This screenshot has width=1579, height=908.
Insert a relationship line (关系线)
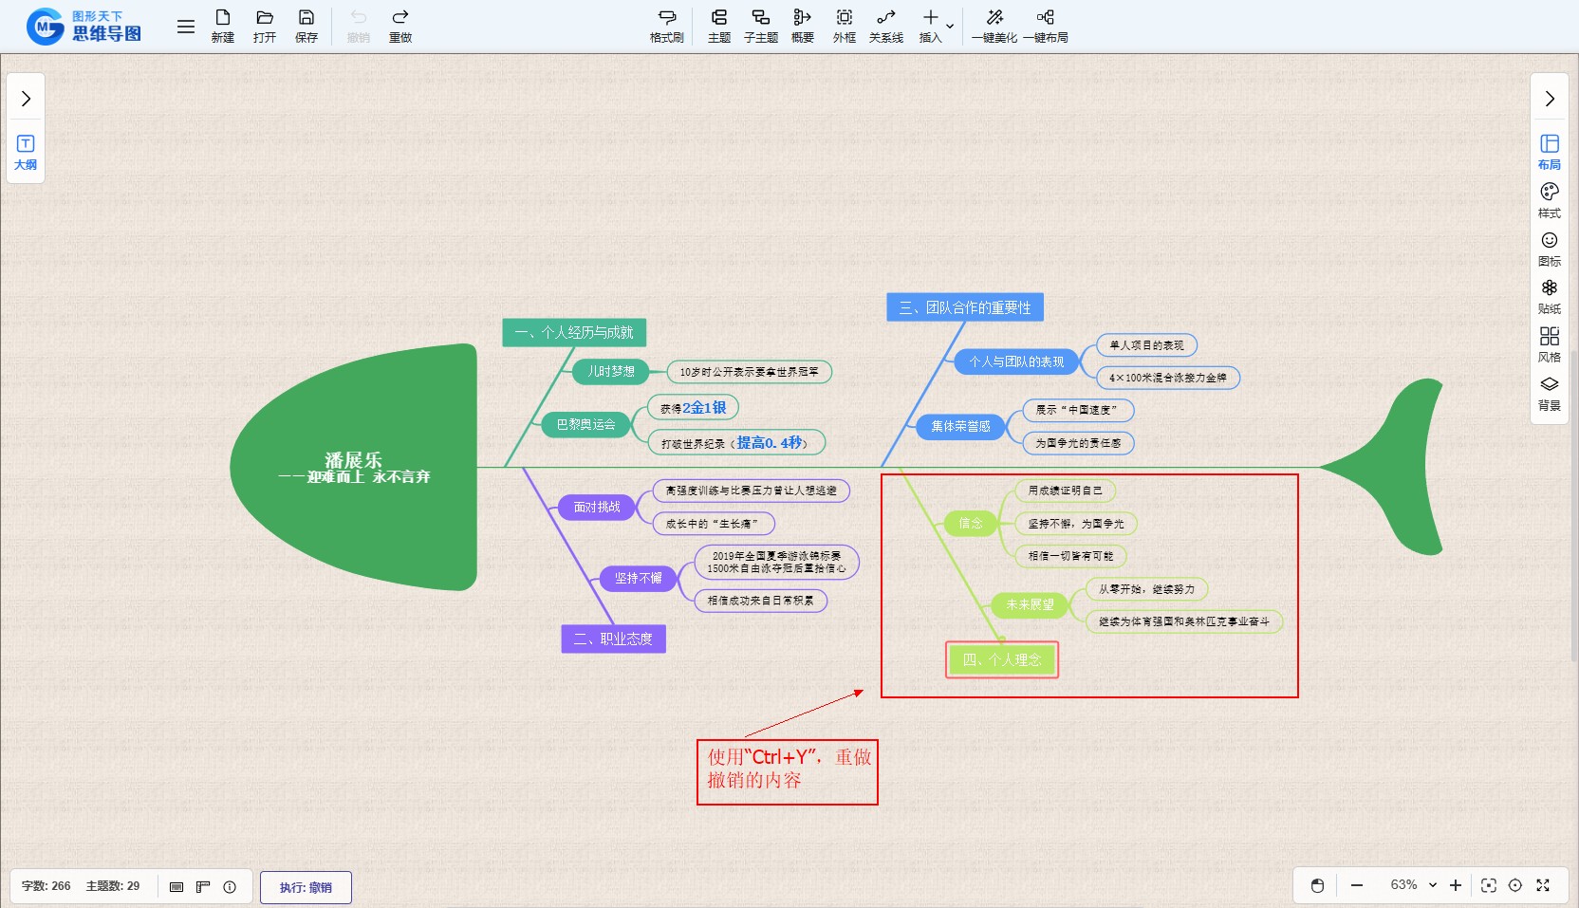(x=885, y=26)
